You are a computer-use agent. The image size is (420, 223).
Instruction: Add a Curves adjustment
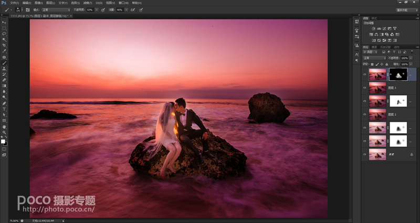pos(384,28)
